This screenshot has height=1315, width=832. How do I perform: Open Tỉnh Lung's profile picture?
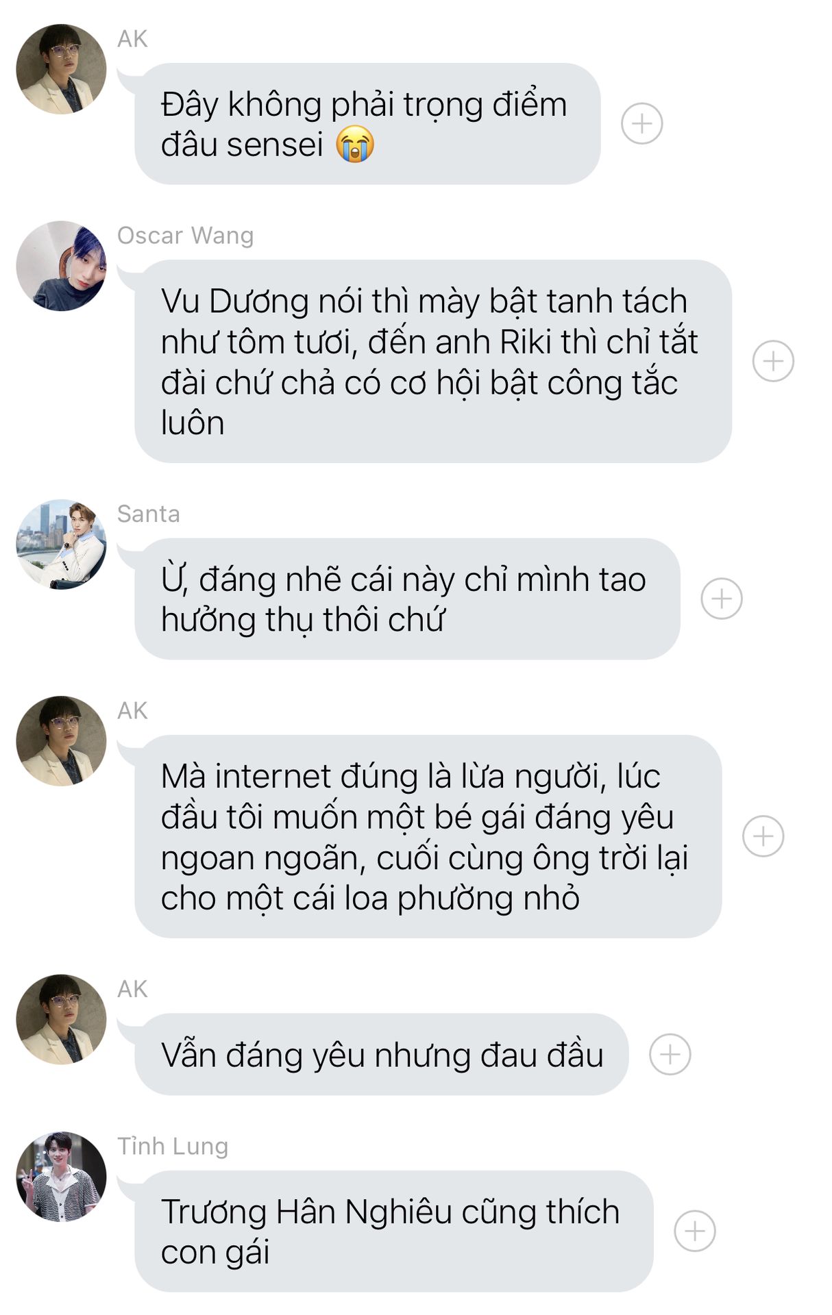click(61, 1177)
